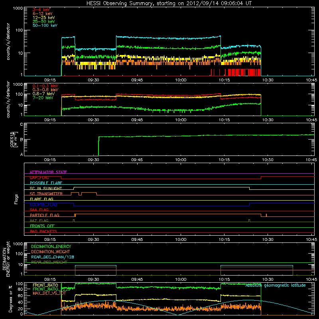The height and width of the screenshot is (319, 319).
Task: Click the Flags vertical axis label
Action: tap(16, 199)
